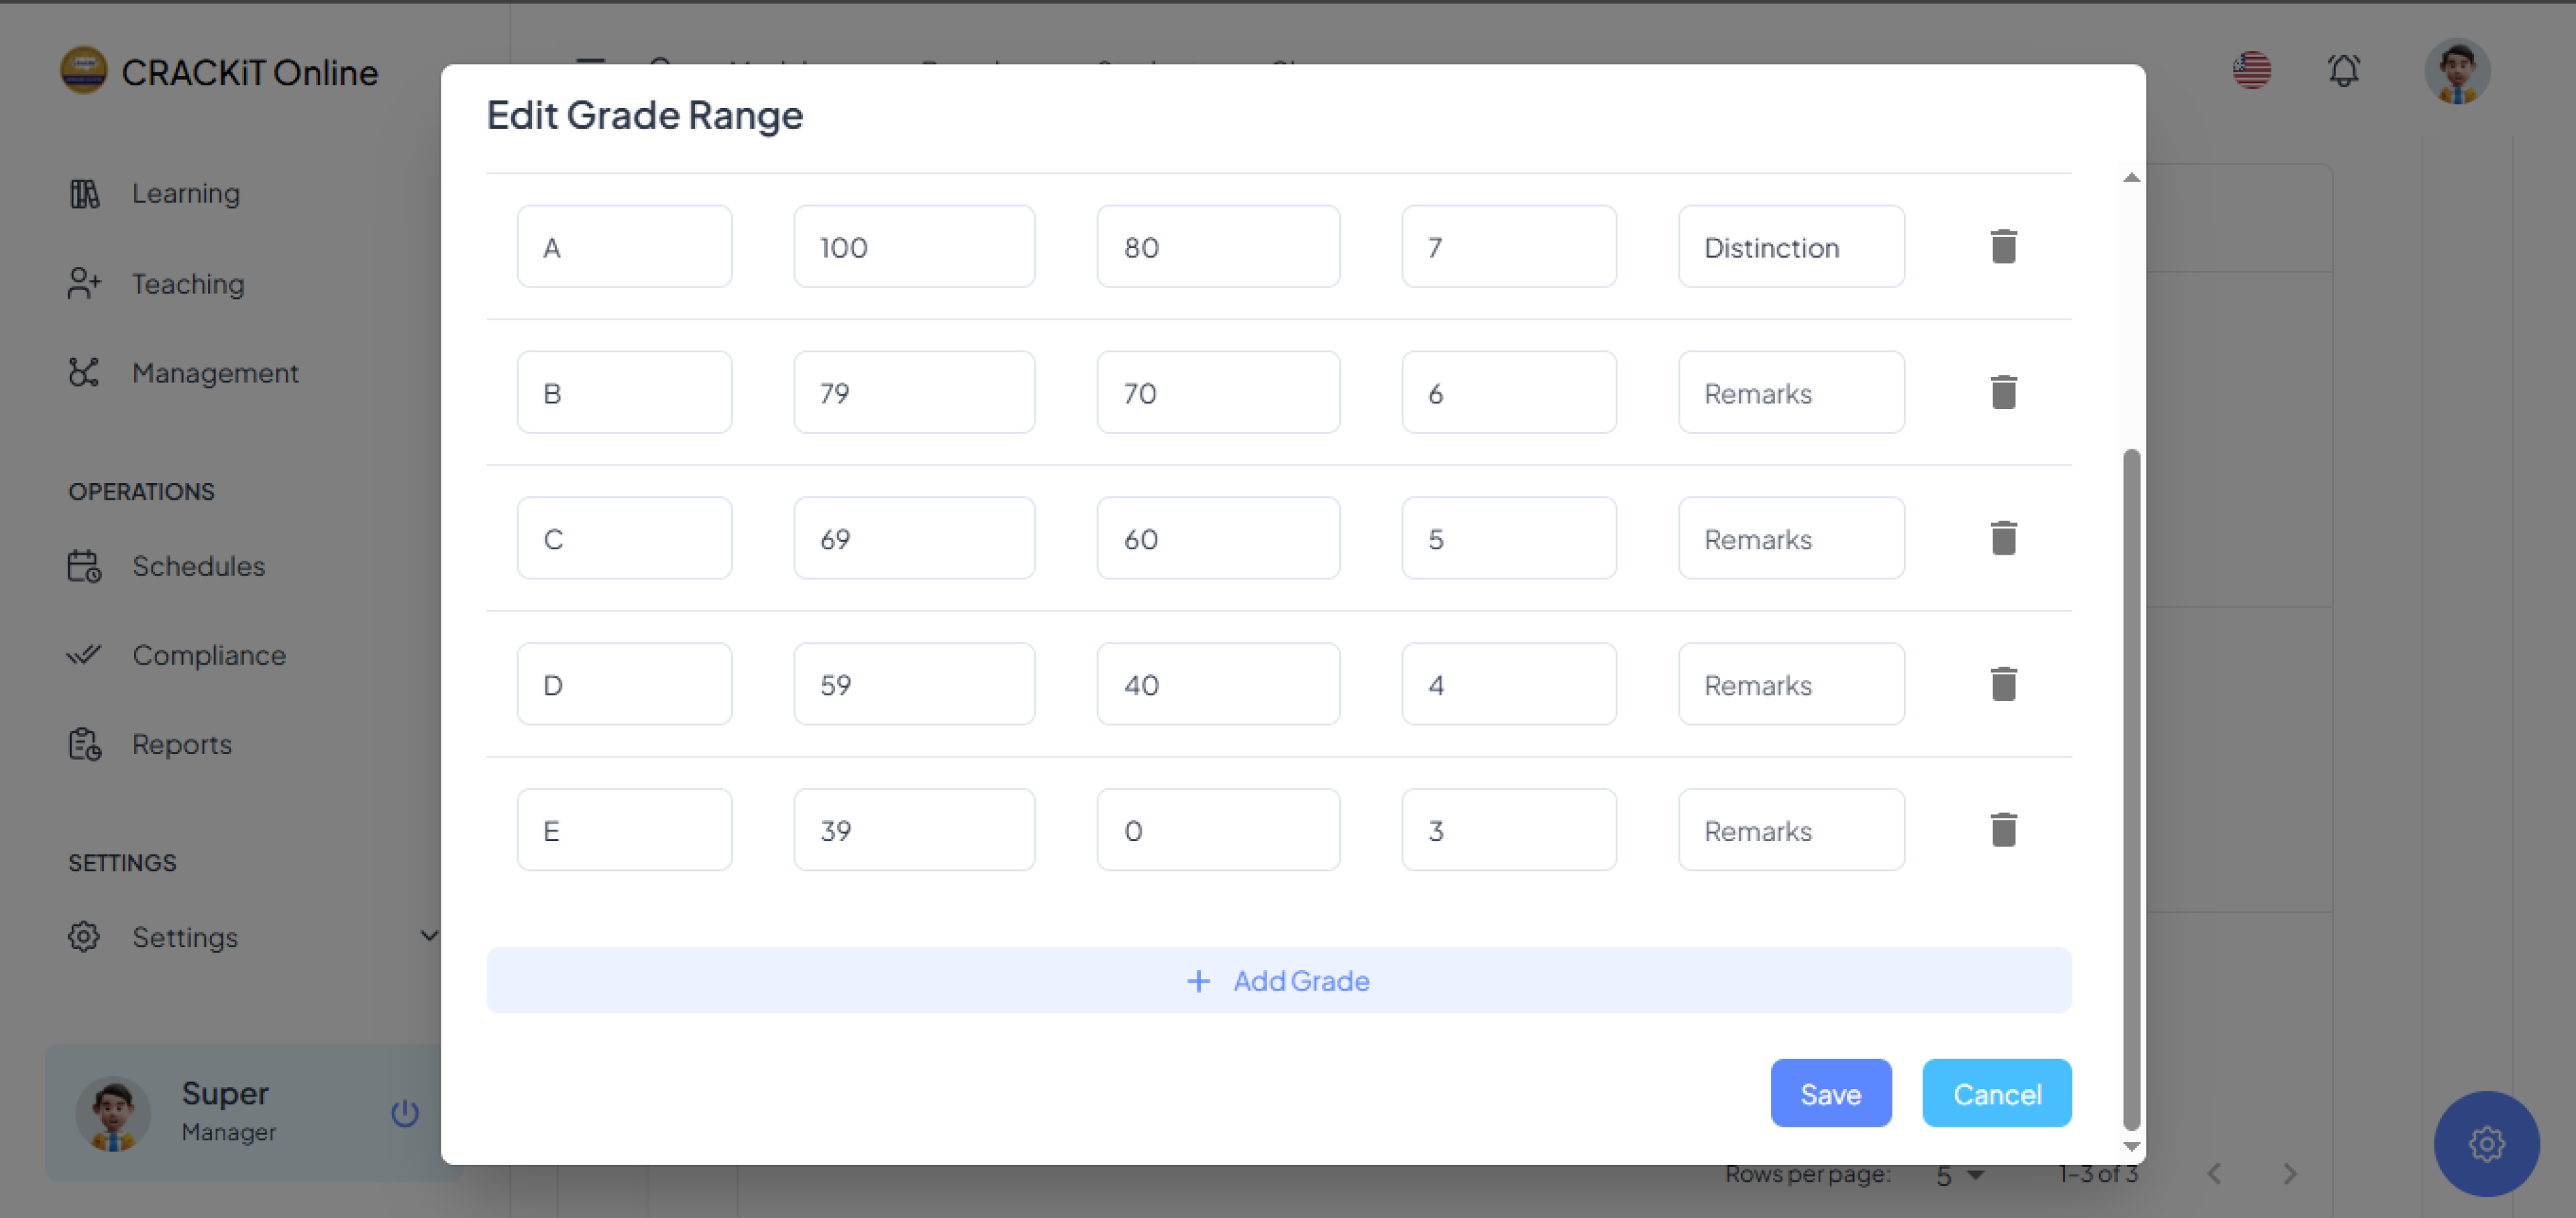Viewport: 2576px width, 1218px height.
Task: Click the power logout icon
Action: point(404,1113)
